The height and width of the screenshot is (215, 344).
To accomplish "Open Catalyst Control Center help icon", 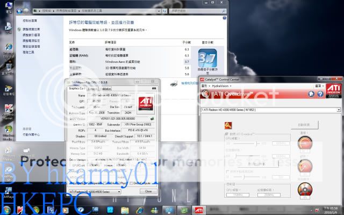I will (320, 94).
